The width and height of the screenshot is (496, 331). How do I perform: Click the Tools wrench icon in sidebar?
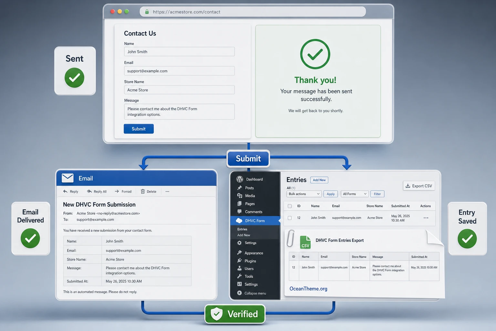pos(240,276)
